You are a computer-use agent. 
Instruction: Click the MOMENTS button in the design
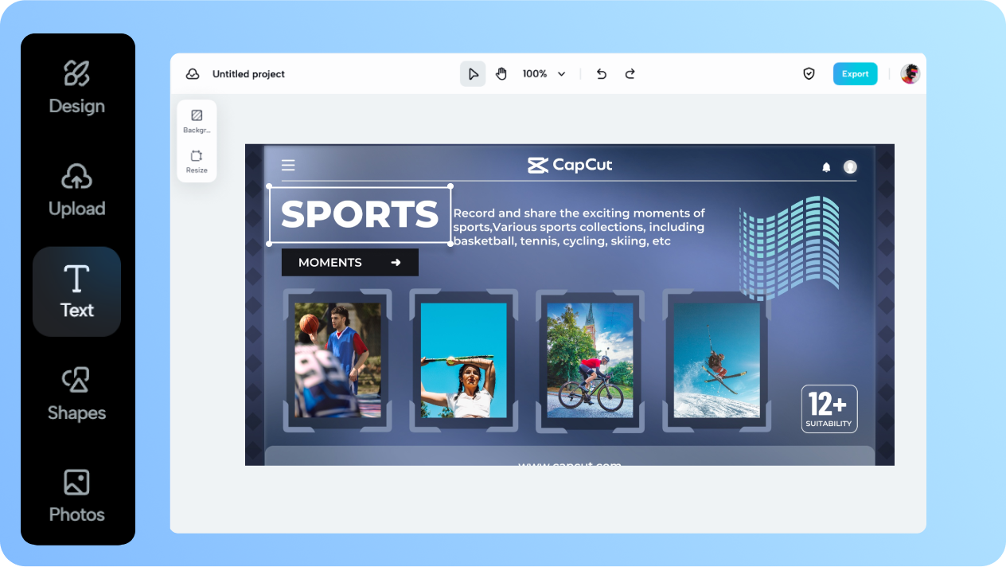pos(349,262)
